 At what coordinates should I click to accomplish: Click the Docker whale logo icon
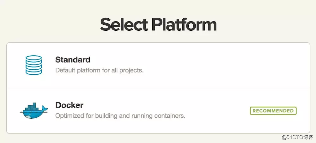pos(34,111)
